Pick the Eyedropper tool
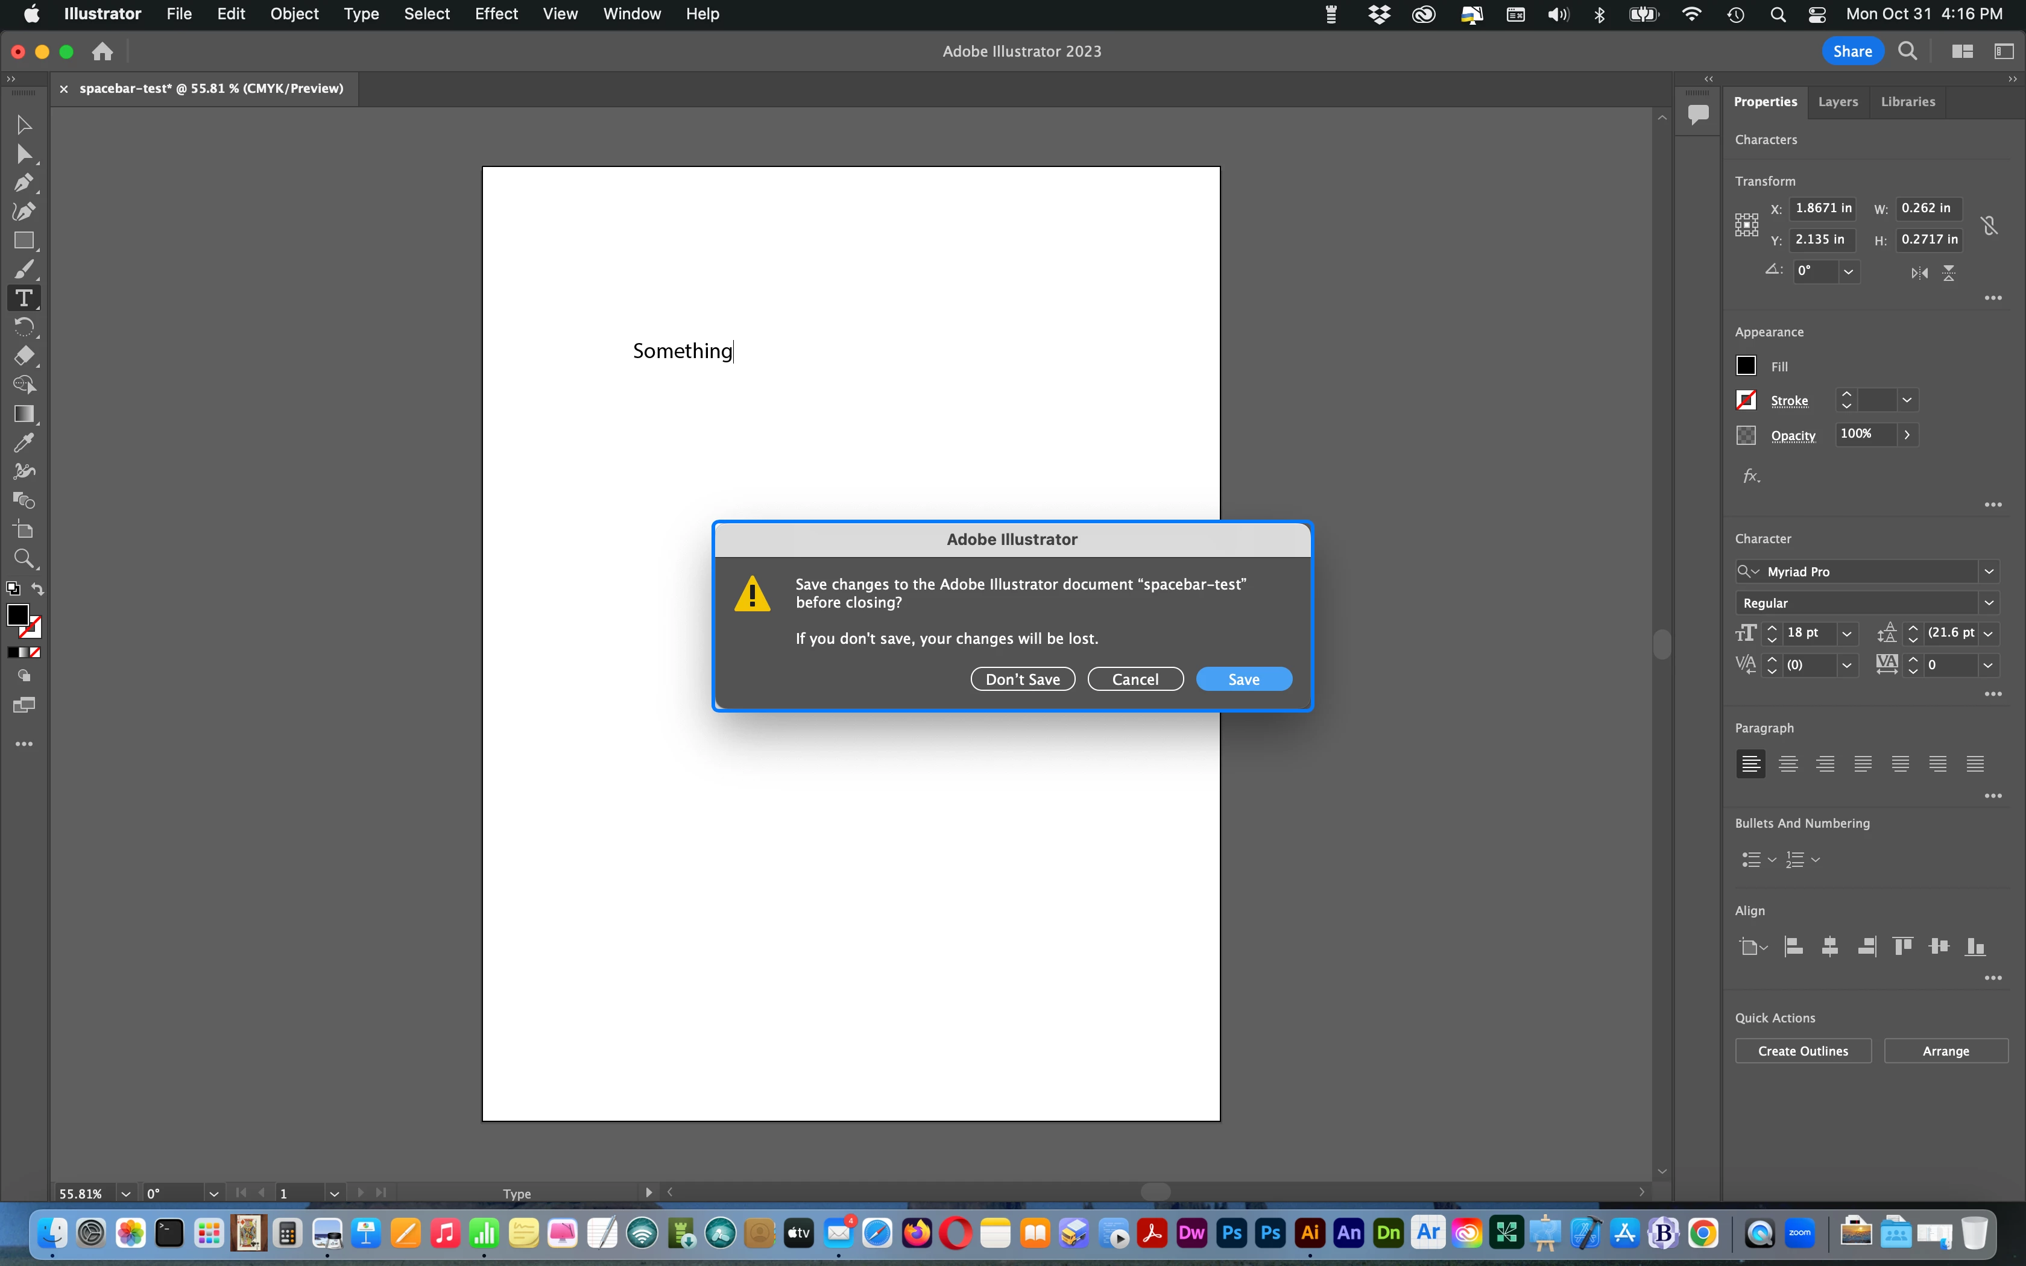Viewport: 2026px width, 1266px height. click(x=24, y=442)
